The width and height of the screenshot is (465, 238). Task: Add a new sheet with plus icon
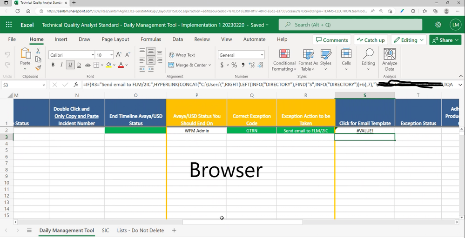pos(174,230)
